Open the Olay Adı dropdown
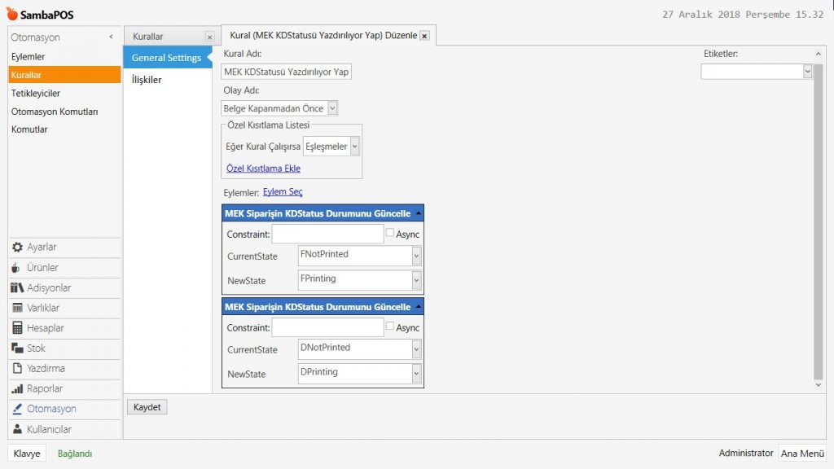This screenshot has width=834, height=469. pos(332,108)
